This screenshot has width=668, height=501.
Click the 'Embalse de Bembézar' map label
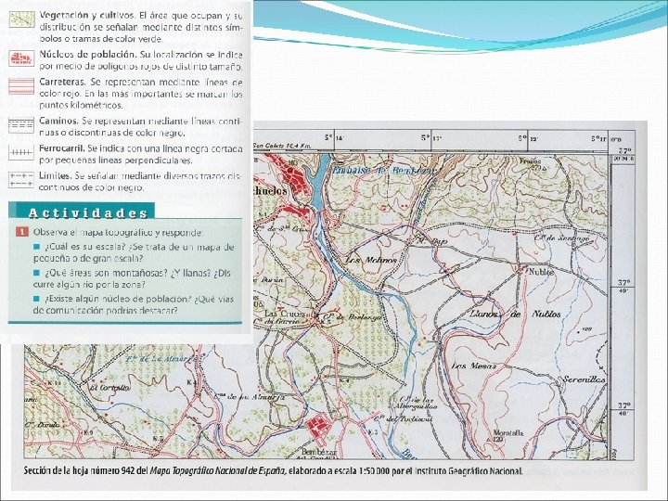click(384, 171)
